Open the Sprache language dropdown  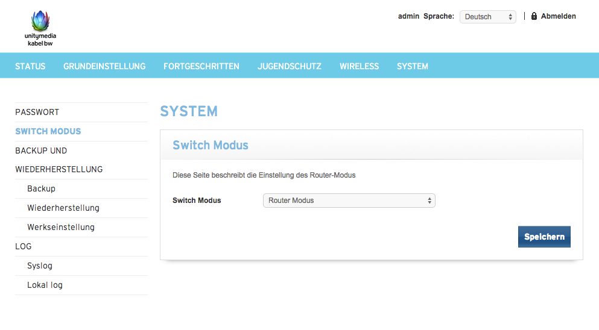pos(487,17)
